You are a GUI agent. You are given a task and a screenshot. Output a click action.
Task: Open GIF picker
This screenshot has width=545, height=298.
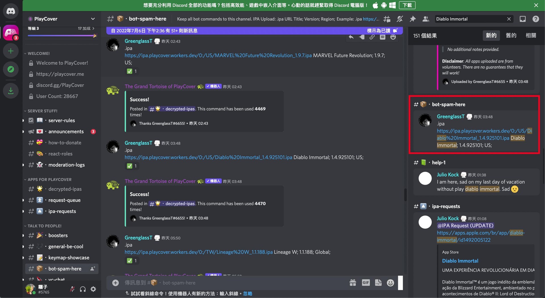(x=366, y=283)
